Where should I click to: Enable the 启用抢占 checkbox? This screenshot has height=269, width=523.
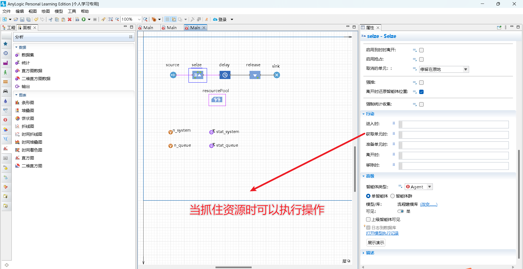(421, 59)
